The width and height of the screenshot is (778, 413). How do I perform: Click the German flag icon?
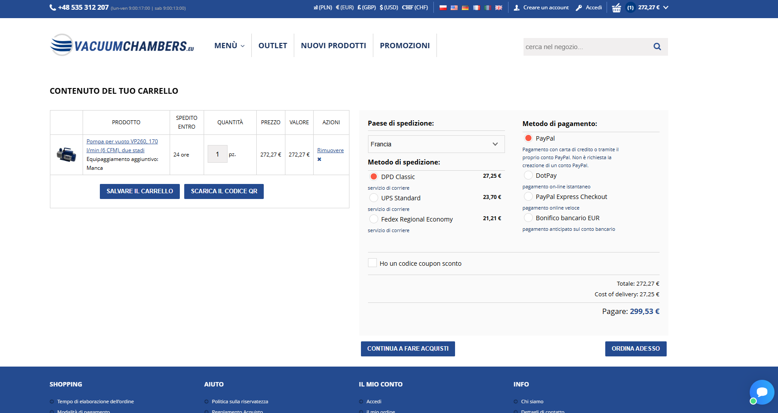[465, 8]
